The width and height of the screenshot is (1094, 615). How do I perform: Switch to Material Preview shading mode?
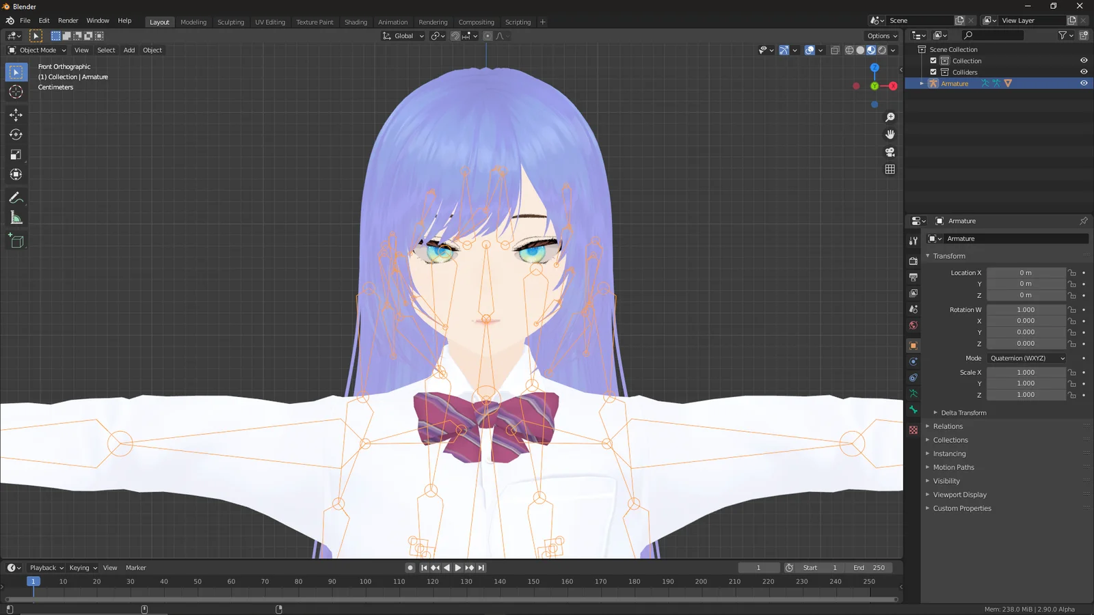point(871,50)
